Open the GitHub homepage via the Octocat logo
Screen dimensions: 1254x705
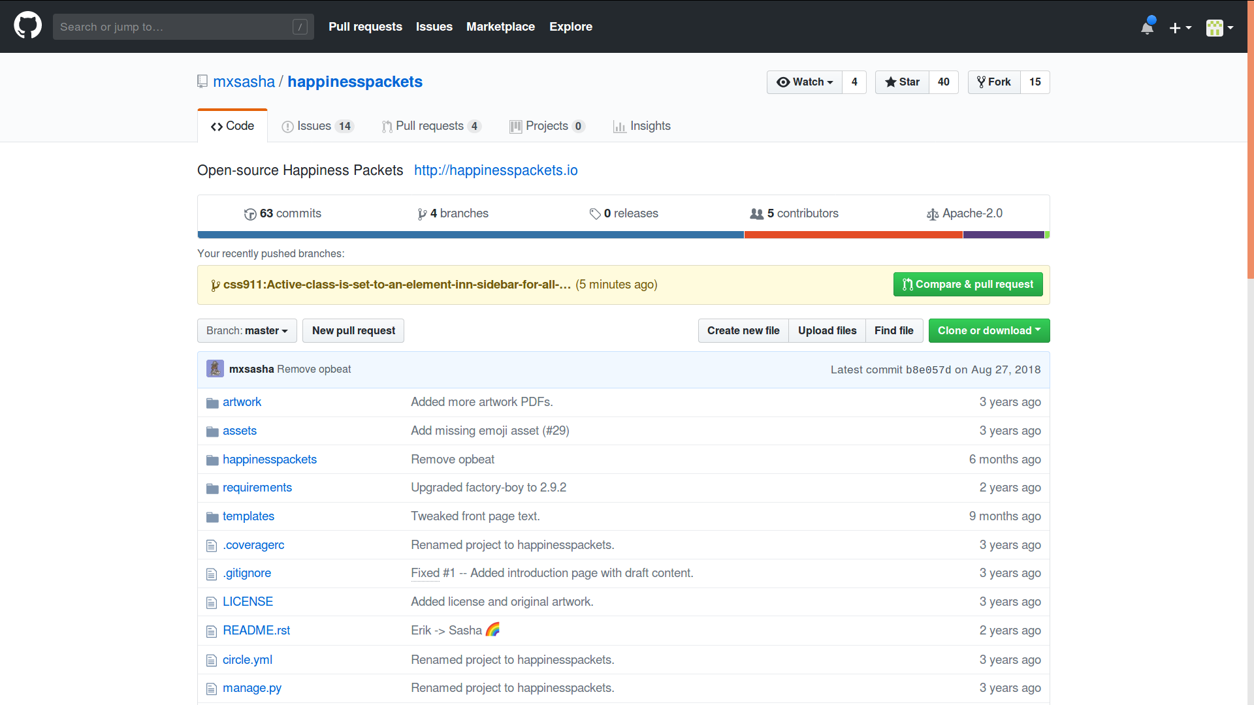pyautogui.click(x=27, y=26)
